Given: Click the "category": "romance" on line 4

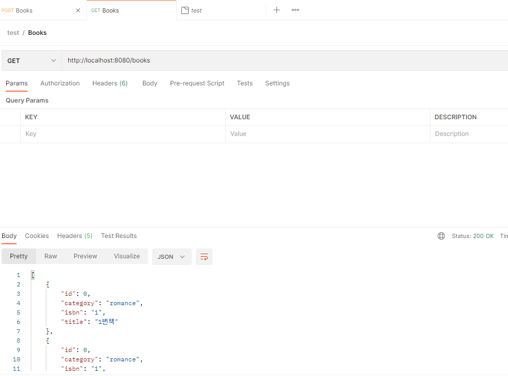Looking at the screenshot, I should pos(102,303).
